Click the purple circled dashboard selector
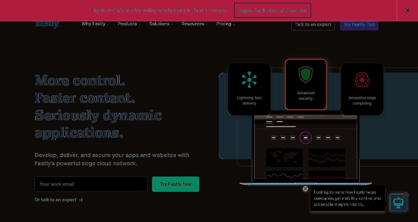418x222 pixels. [305, 138]
